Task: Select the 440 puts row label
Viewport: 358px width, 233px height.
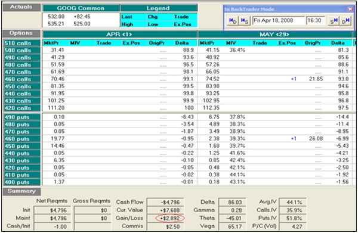Action: (21, 153)
